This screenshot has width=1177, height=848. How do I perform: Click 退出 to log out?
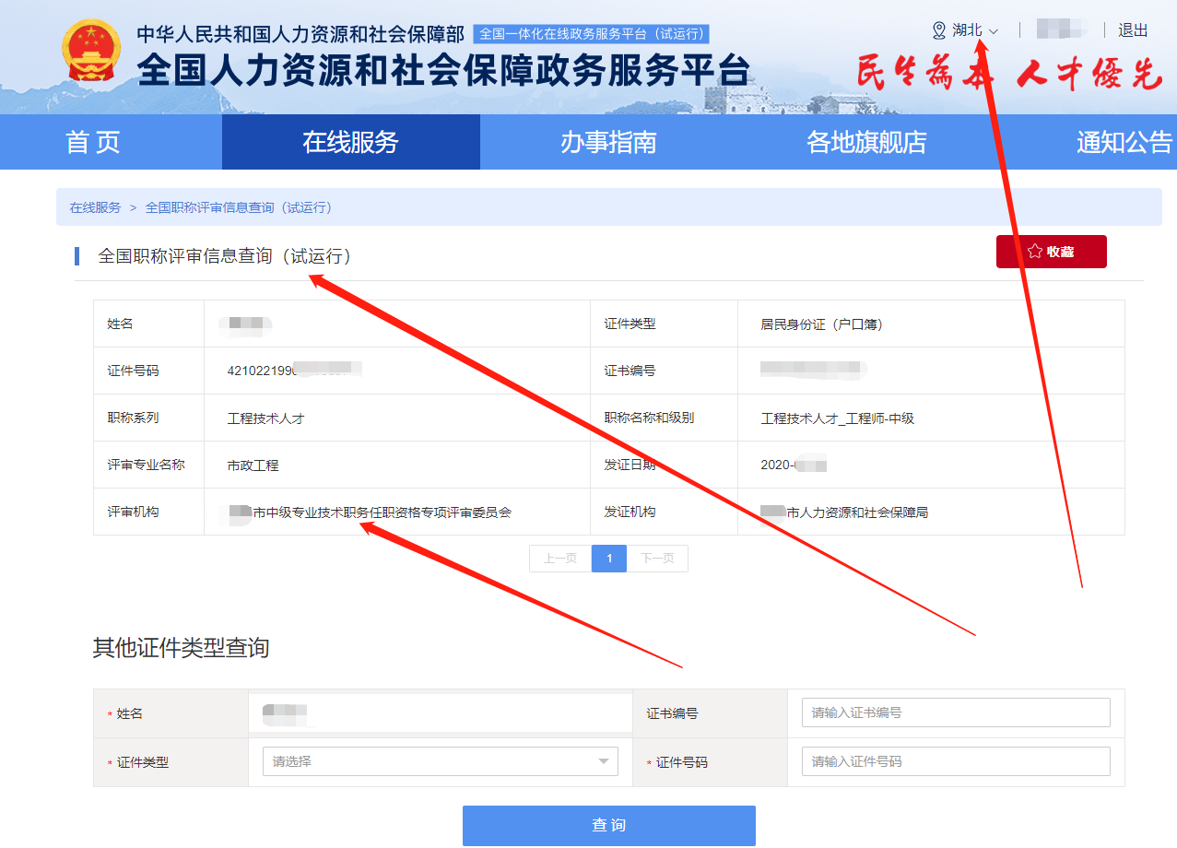1132,29
